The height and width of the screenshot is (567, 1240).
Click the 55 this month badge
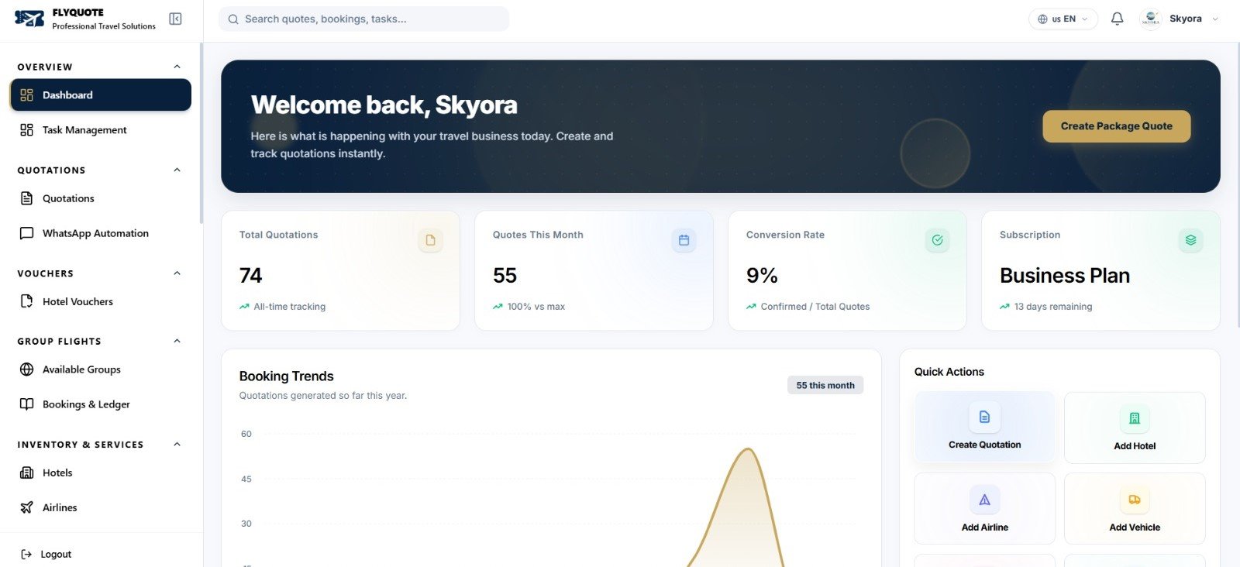tap(825, 385)
